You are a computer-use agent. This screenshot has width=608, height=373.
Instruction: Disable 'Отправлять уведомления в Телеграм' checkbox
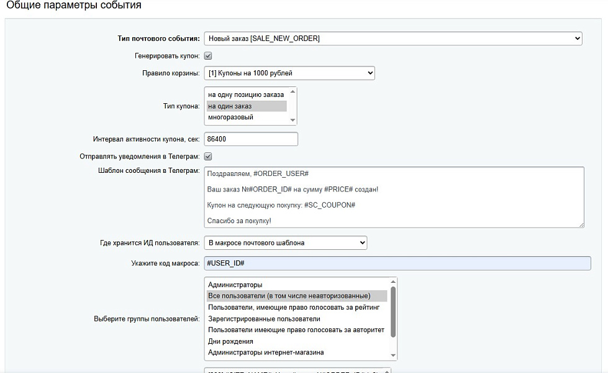[x=208, y=157]
